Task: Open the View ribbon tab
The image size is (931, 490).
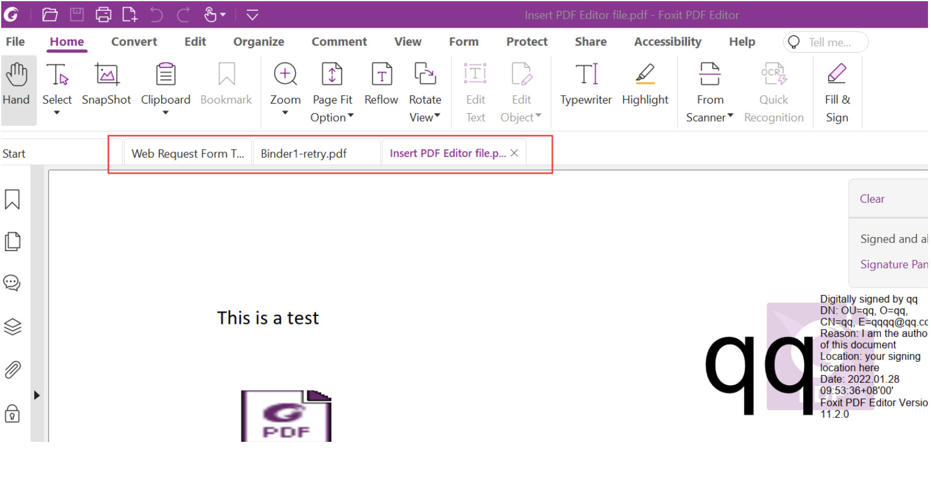Action: tap(408, 42)
